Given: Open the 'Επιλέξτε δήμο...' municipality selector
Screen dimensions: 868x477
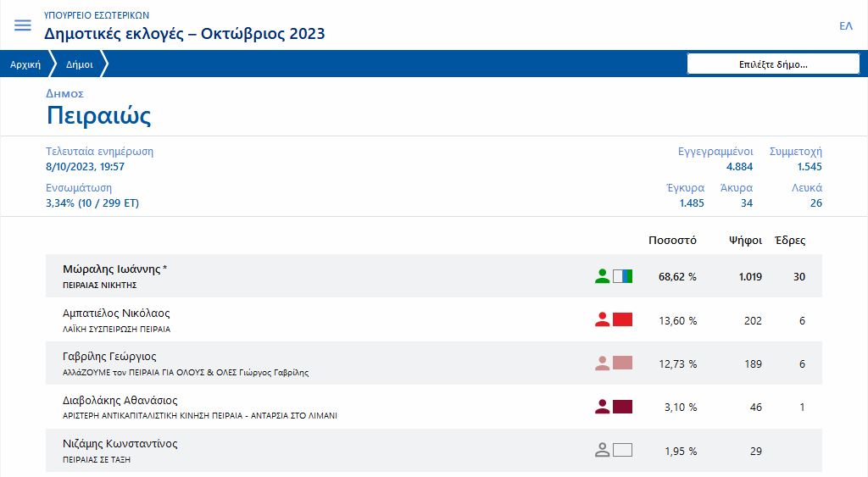Looking at the screenshot, I should (773, 64).
